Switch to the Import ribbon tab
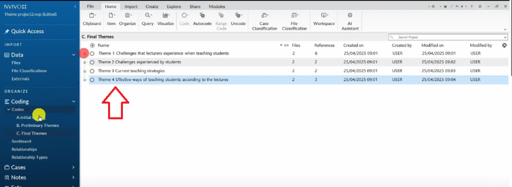This screenshot has height=187, width=512. [x=131, y=6]
